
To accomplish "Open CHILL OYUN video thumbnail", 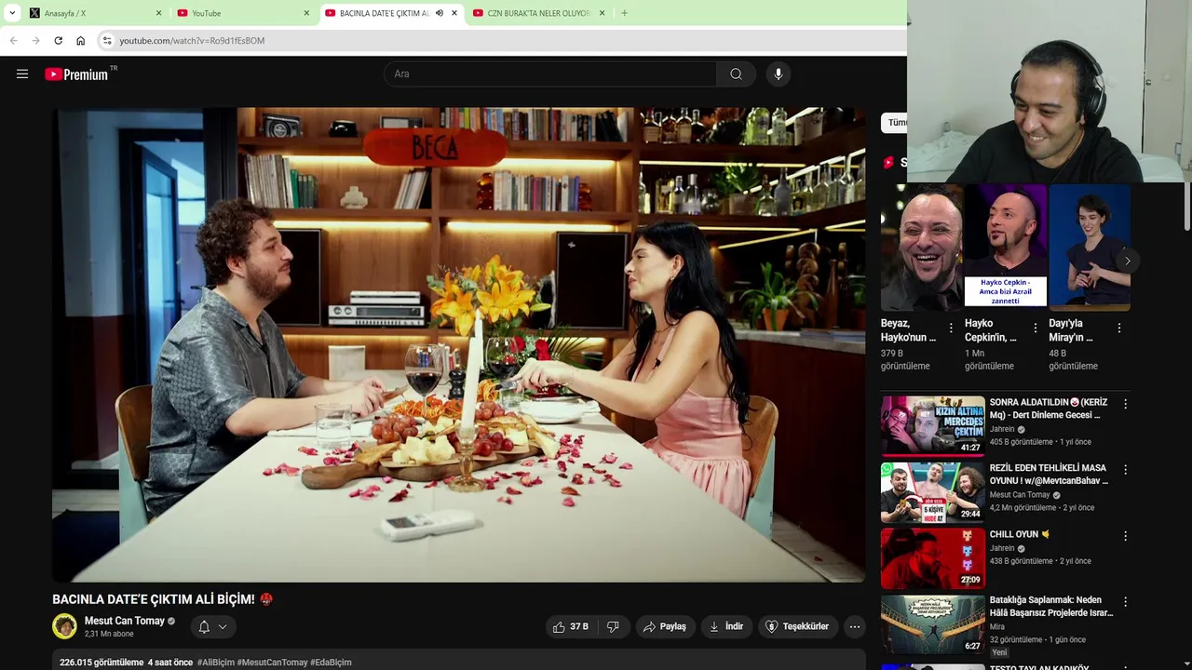I will click(932, 558).
